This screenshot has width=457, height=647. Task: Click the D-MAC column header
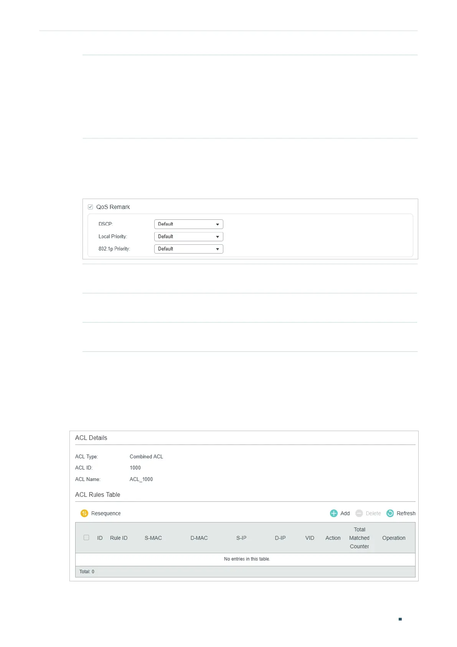click(x=199, y=538)
